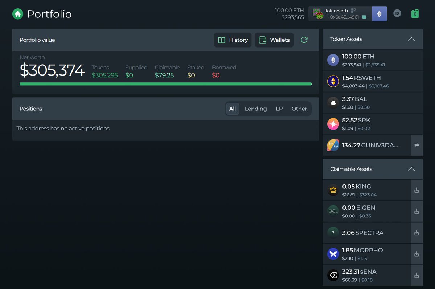The width and height of the screenshot is (435, 289).
Task: Select the All positions tab
Action: 233,109
